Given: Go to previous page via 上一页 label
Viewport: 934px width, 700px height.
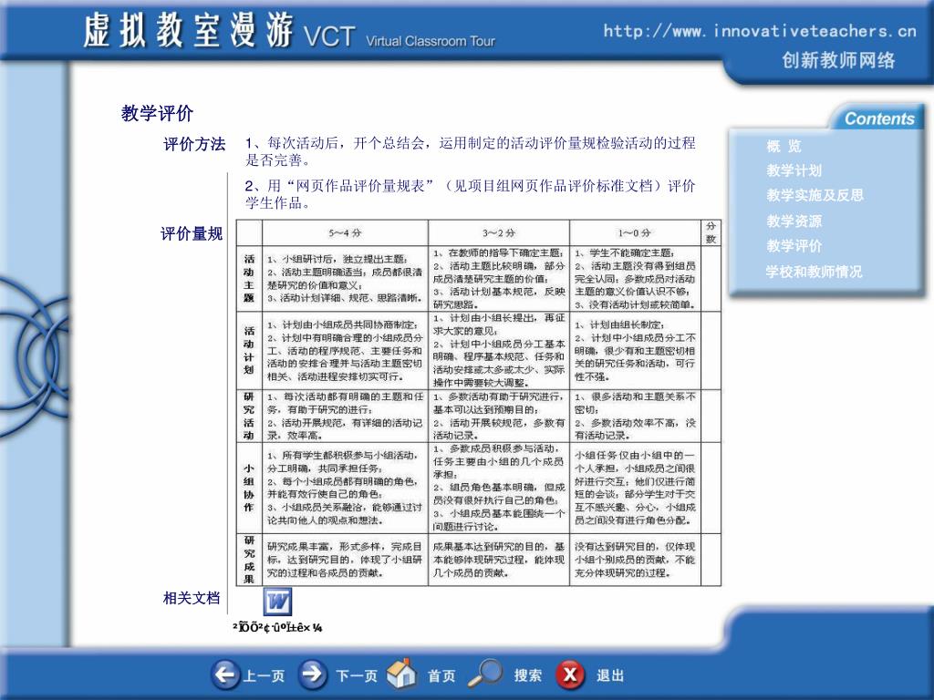Looking at the screenshot, I should point(264,675).
